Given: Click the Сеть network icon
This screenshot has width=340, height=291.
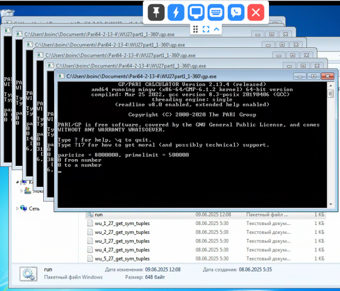Looking at the screenshot, I should 23,209.
